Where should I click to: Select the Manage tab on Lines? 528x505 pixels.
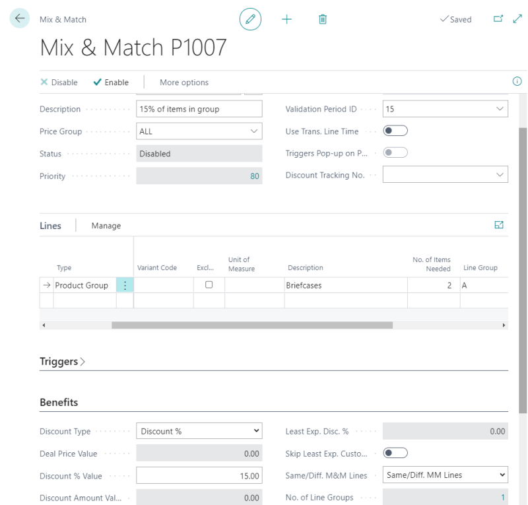[x=106, y=225]
